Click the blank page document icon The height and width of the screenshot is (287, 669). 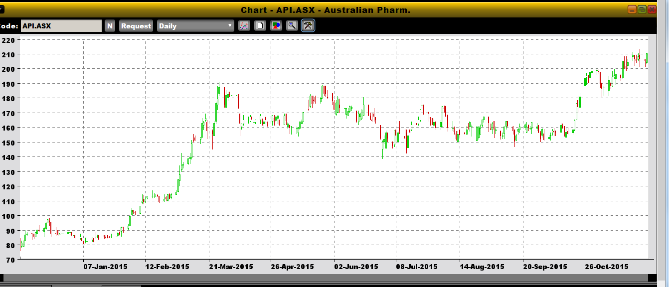[260, 26]
